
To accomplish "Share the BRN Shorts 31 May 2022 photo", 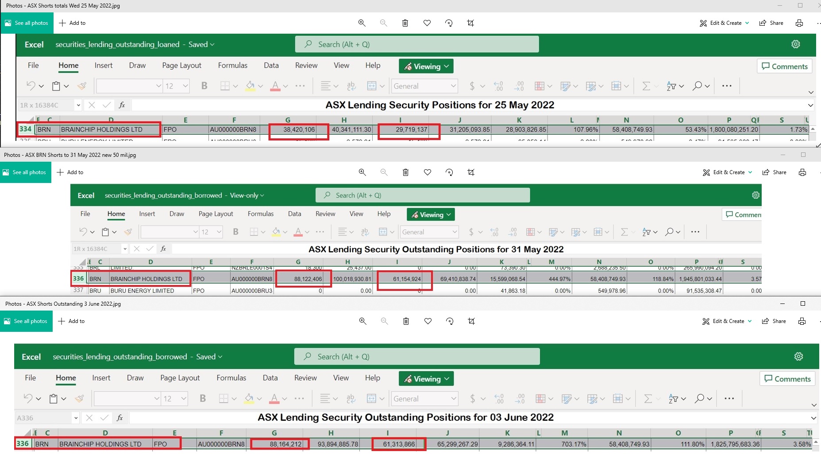I will coord(774,172).
